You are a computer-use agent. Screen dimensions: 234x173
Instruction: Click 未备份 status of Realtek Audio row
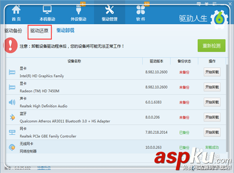pyautogui.click(x=184, y=102)
